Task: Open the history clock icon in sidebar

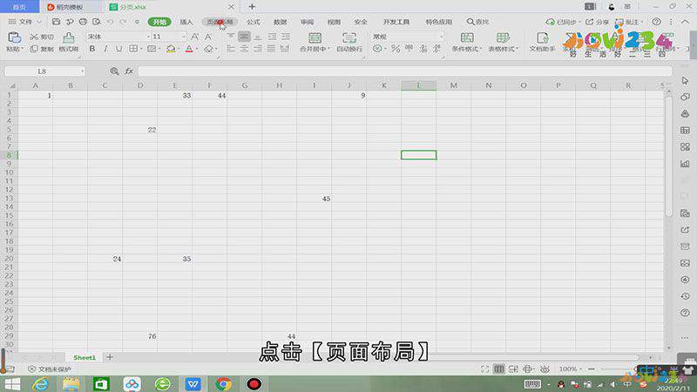Action: 685,296
